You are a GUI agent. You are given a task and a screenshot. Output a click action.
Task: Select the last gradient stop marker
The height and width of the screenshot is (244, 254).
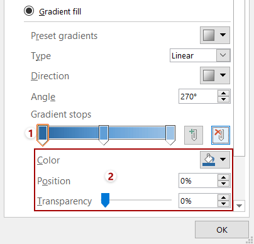[x=170, y=135]
